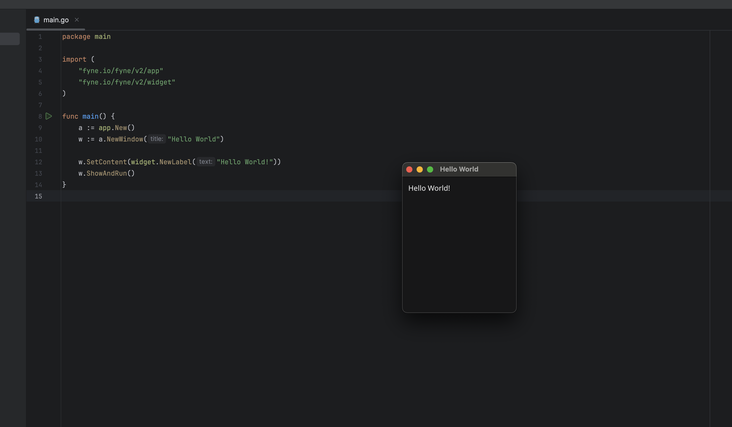This screenshot has height=427, width=732.
Task: Click line number 3 next to import
Action: point(40,60)
